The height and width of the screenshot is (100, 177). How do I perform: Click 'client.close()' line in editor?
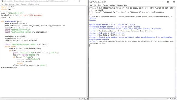[x=25, y=61]
